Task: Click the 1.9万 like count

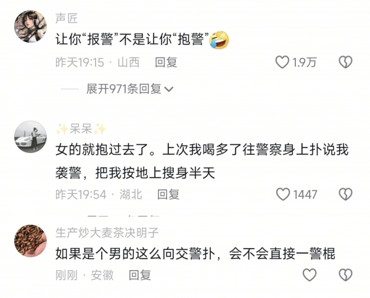Action: 305,62
